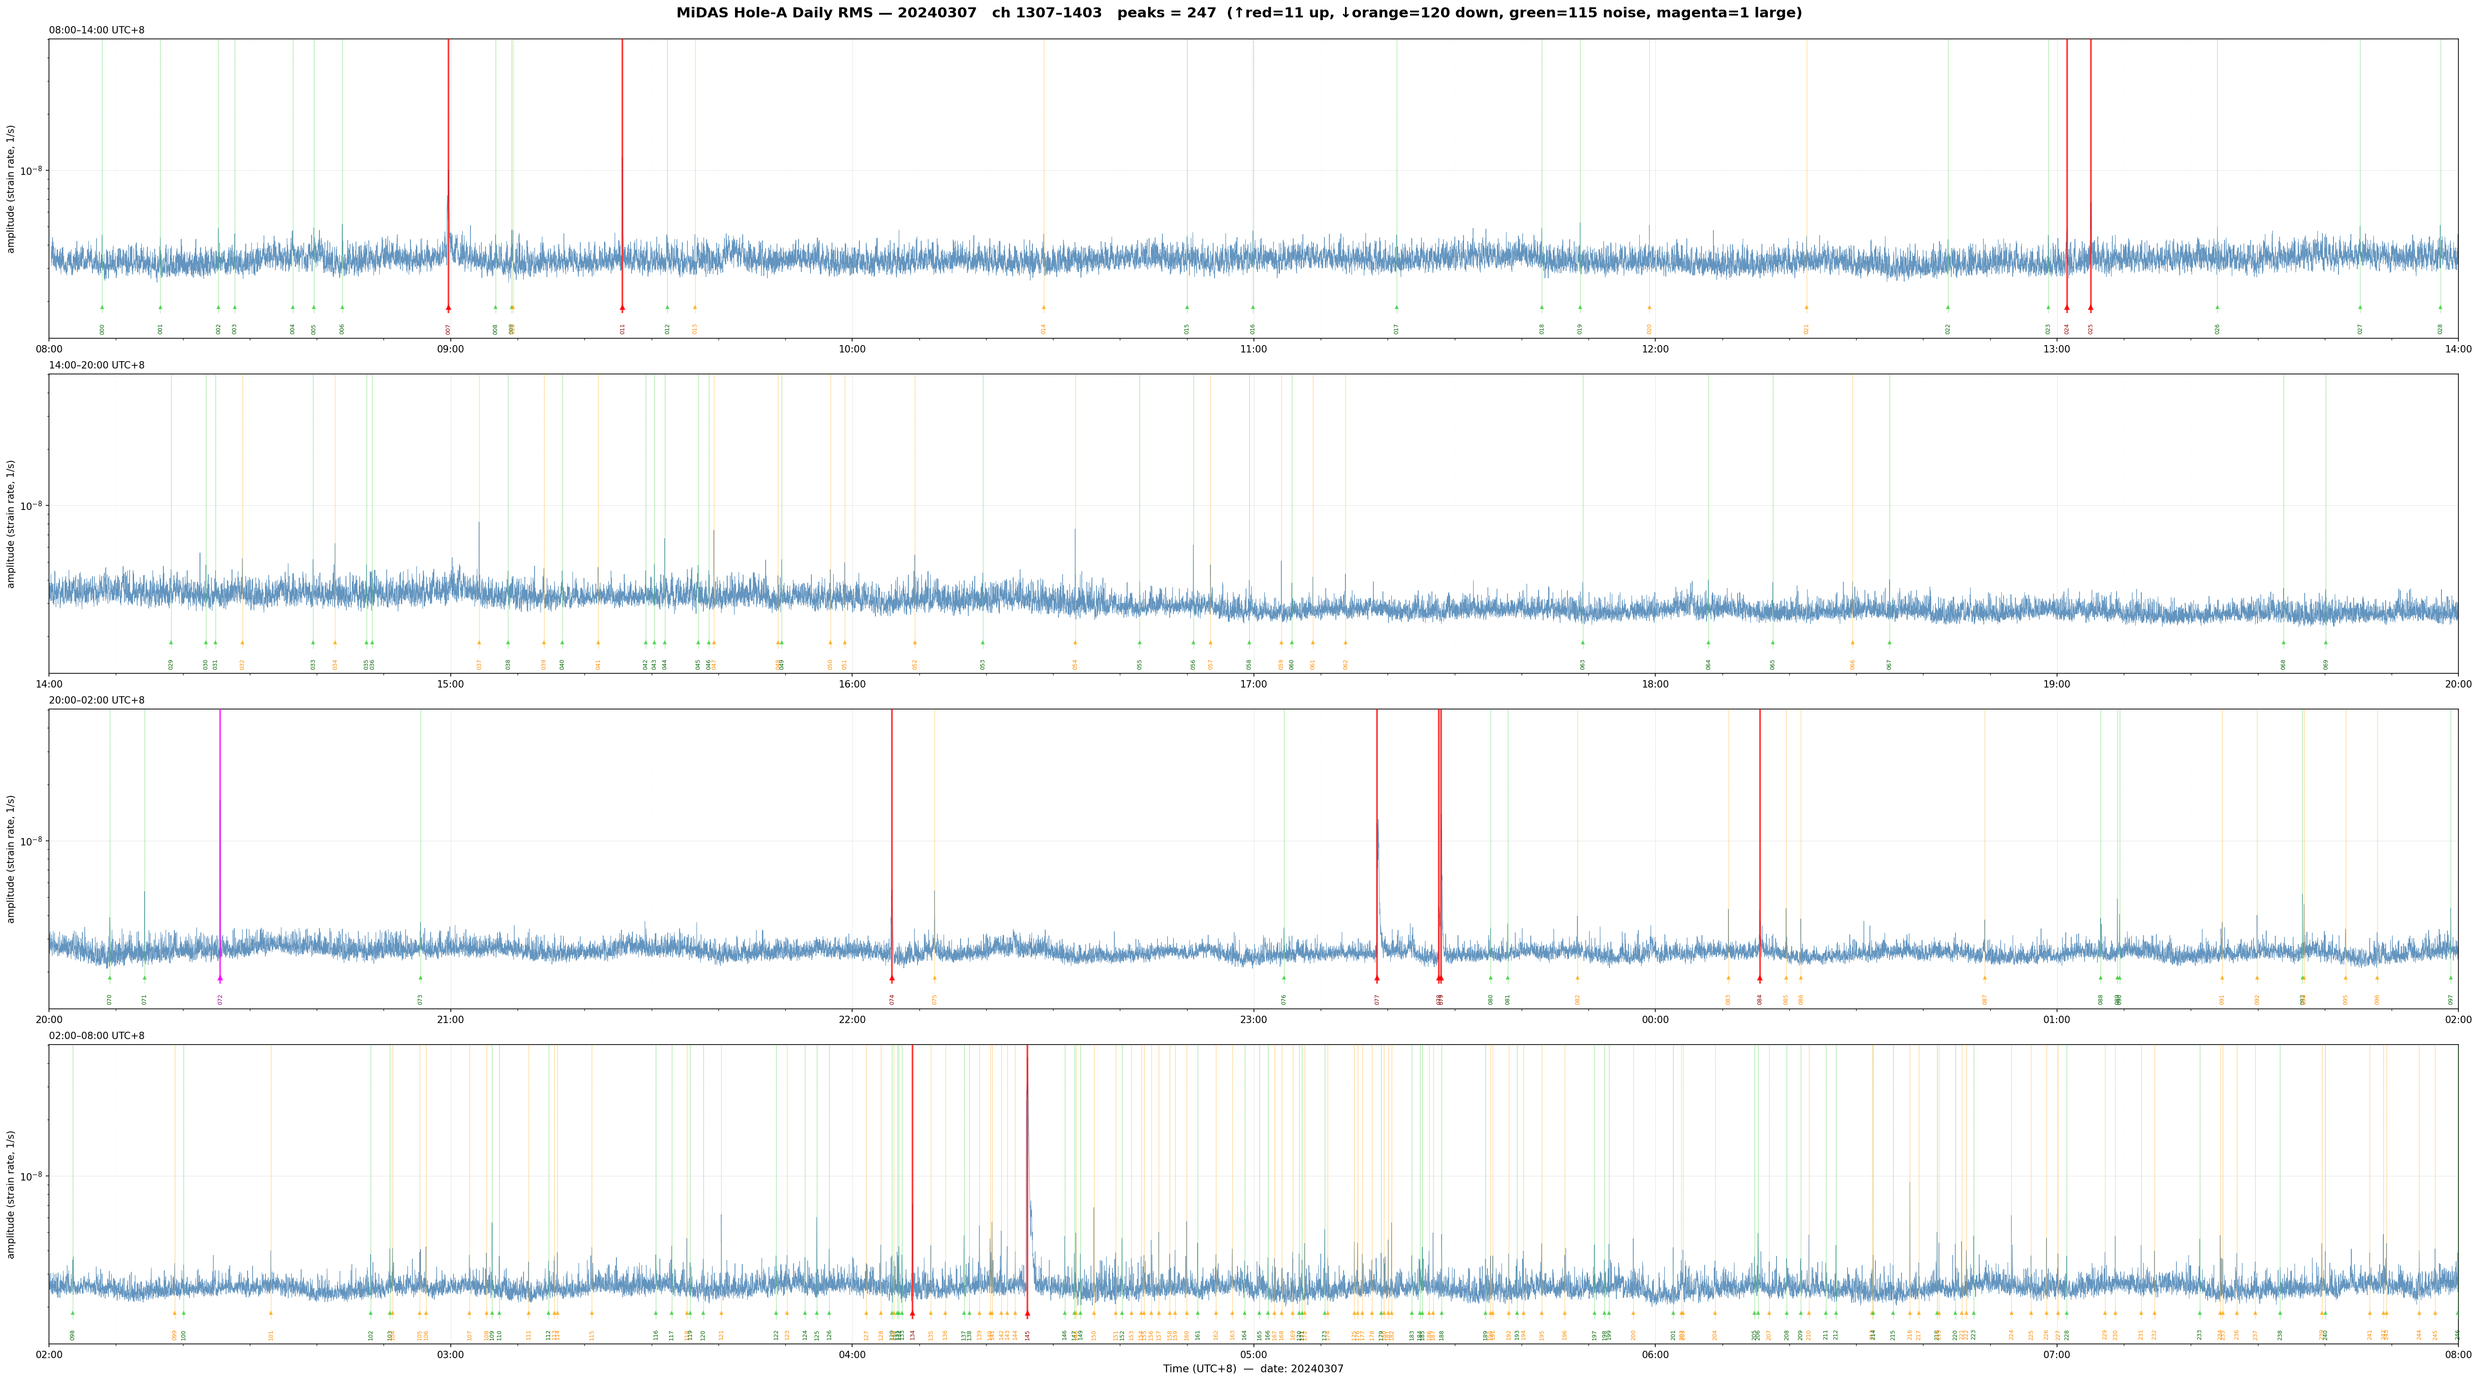Select the peak number label 027
Image resolution: width=2479 pixels, height=1381 pixels.
2360,329
